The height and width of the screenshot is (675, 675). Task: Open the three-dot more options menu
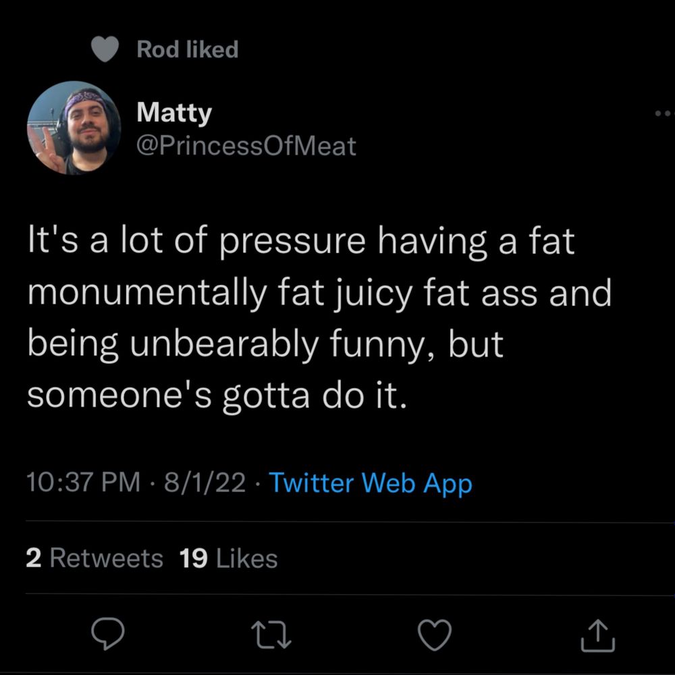click(663, 113)
